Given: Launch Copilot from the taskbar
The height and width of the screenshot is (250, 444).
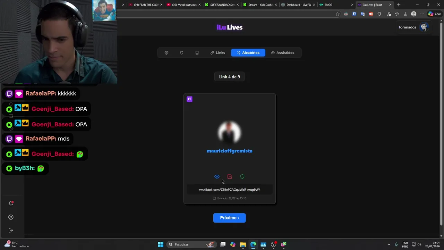Looking at the screenshot, I should 233,244.
